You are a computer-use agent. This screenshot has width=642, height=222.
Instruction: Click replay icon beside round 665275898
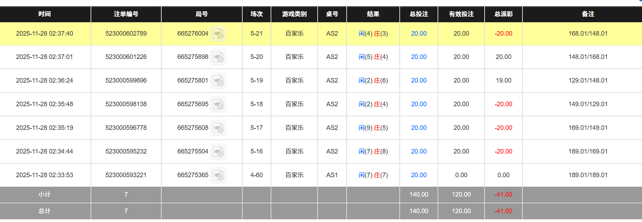218,57
